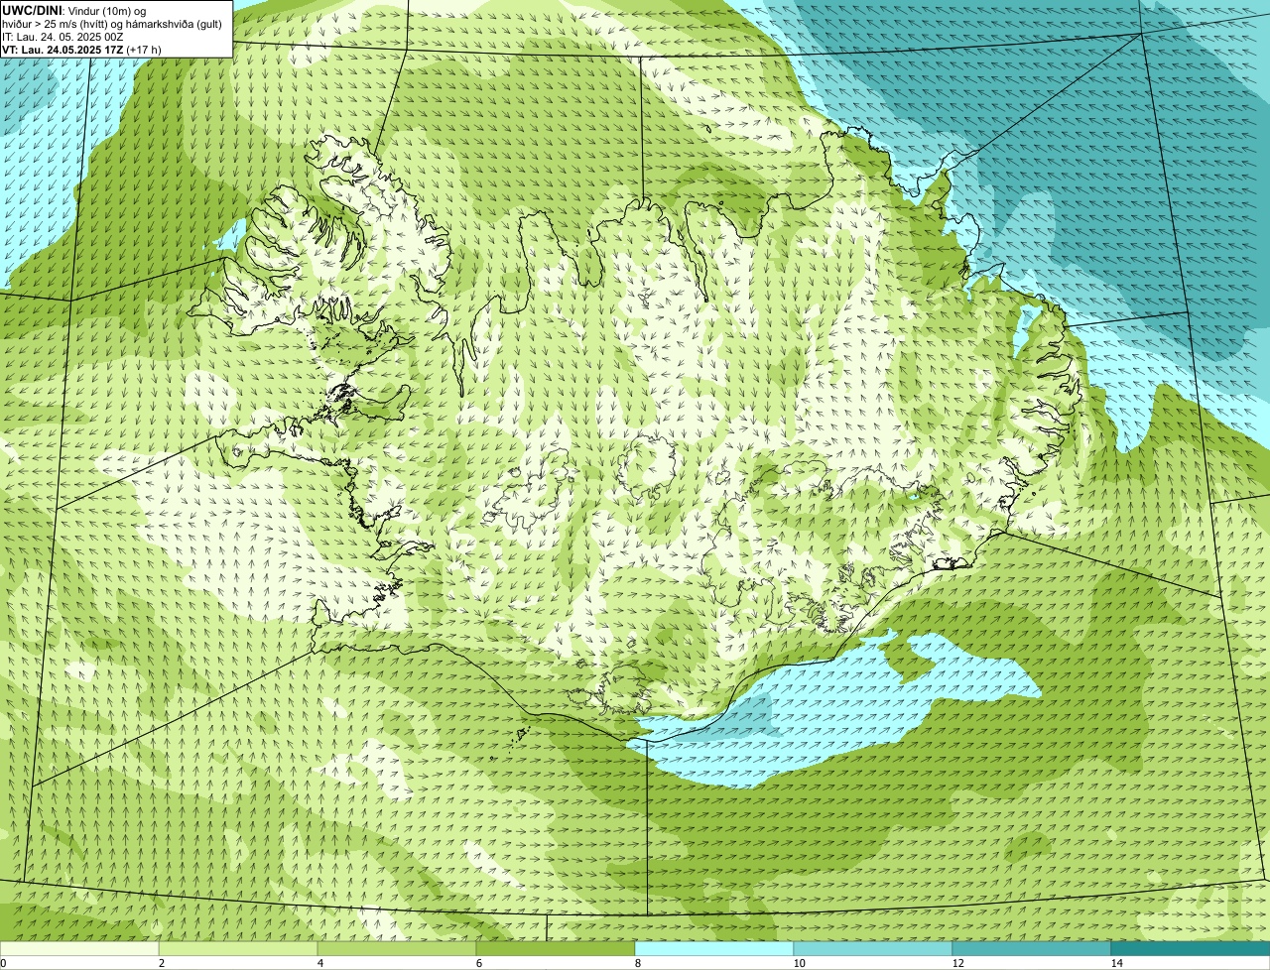
Task: Click the 0–2 pale yellow legend segment
Action: tap(79, 948)
